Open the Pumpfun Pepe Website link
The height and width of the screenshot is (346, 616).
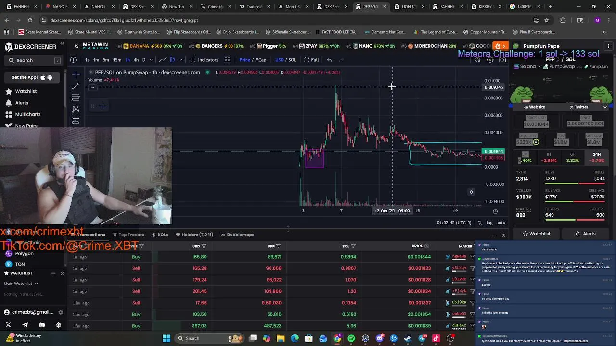534,107
